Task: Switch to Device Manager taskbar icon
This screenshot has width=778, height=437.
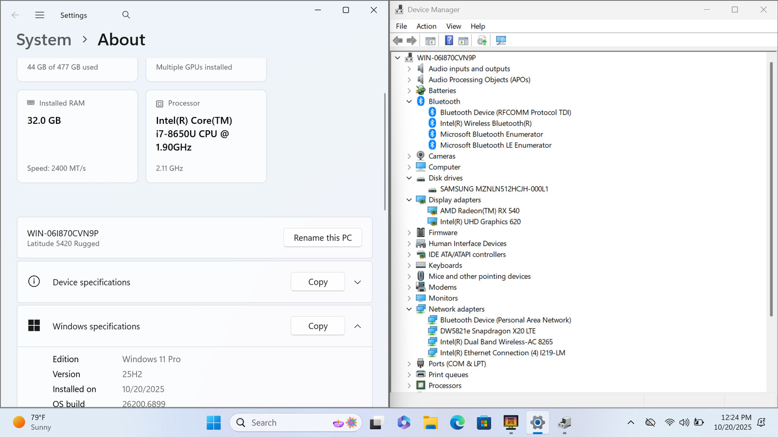Action: pos(564,423)
